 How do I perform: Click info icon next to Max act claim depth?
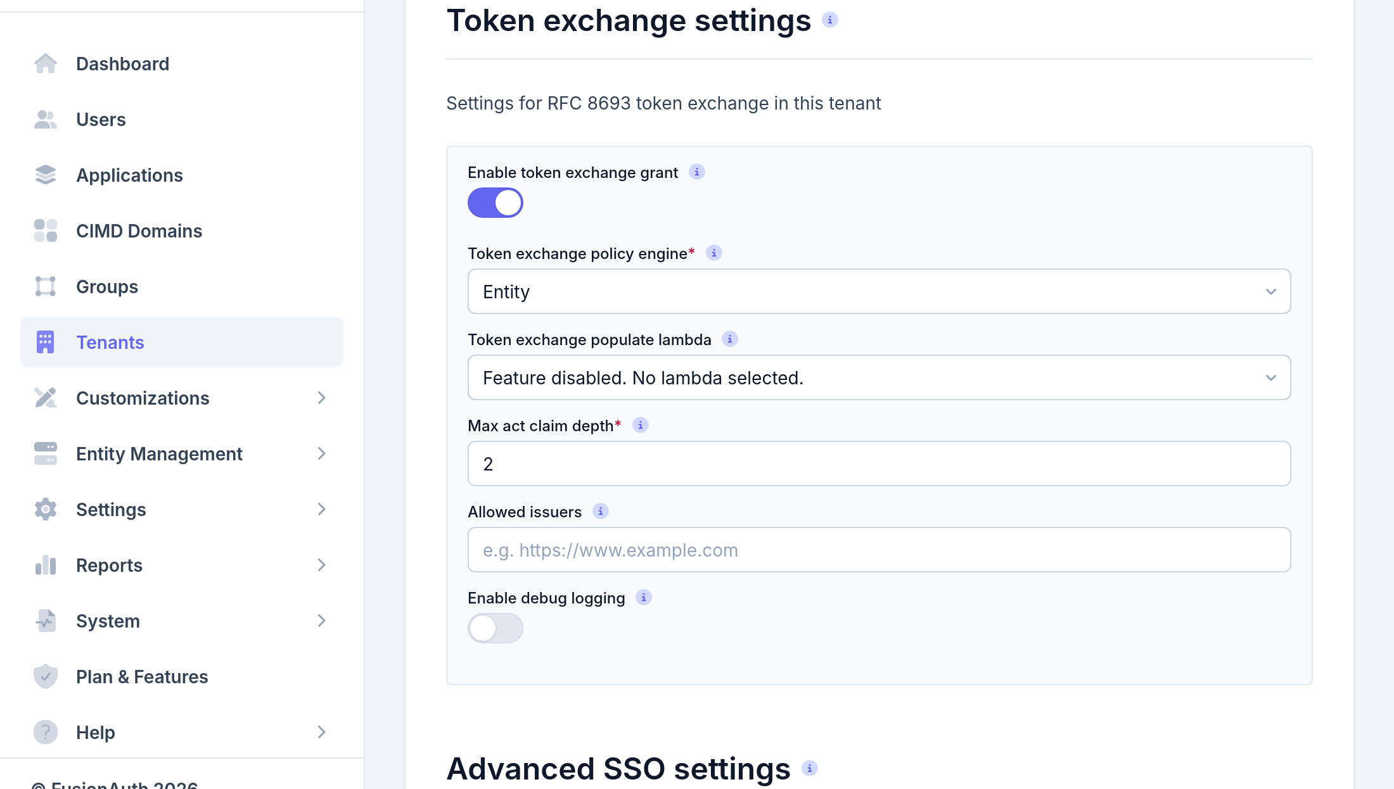click(x=641, y=426)
